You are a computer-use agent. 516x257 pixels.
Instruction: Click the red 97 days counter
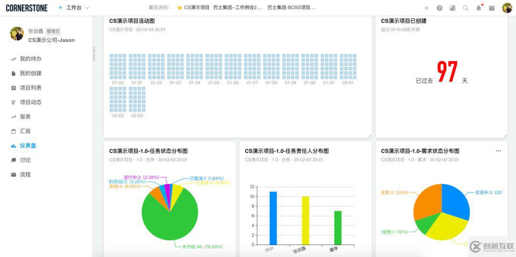[448, 71]
